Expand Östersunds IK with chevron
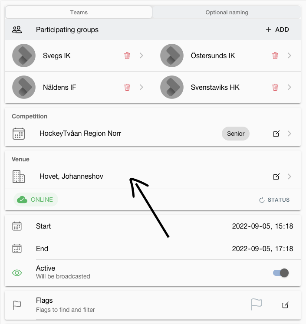Screen dimensions: 306x324 [290, 56]
